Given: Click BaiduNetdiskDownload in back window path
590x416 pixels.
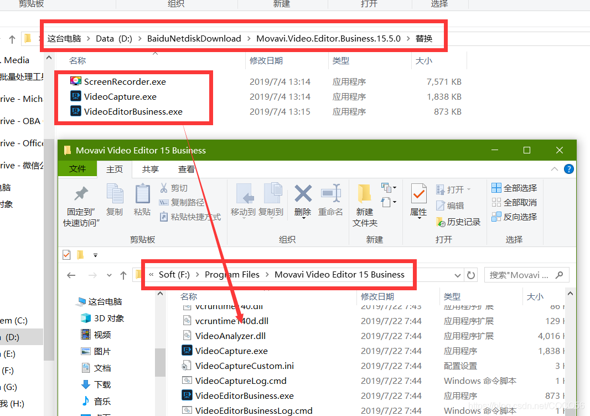Looking at the screenshot, I should coord(194,38).
